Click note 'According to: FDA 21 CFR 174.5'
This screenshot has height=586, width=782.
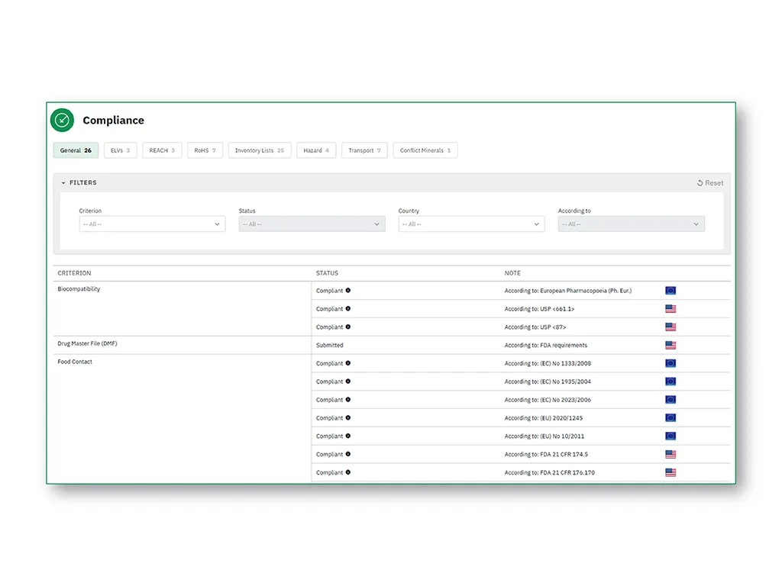point(546,455)
